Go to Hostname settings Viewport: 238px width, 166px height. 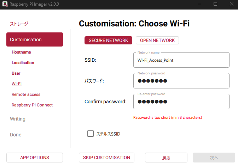(21, 52)
